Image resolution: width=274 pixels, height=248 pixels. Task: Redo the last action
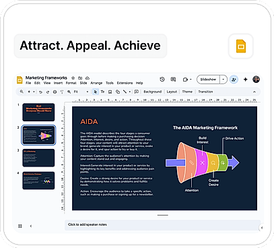coord(48,92)
